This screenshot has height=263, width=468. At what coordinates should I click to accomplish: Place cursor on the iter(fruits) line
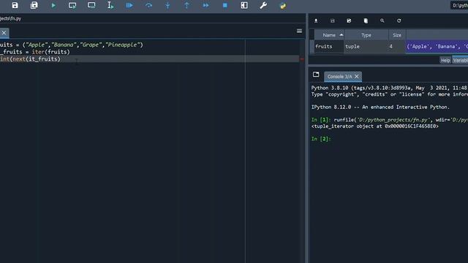coord(35,52)
